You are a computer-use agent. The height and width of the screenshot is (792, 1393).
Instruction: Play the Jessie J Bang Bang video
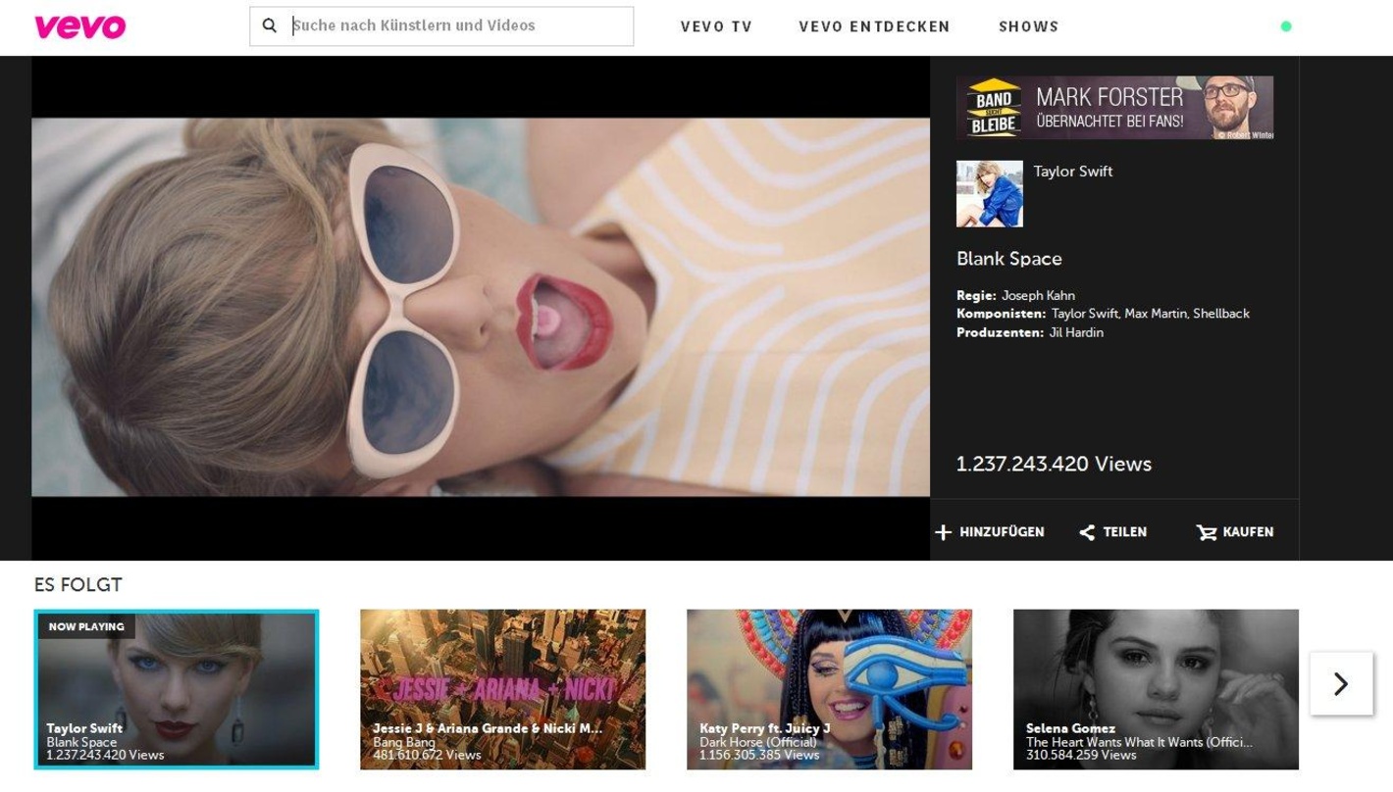[502, 689]
